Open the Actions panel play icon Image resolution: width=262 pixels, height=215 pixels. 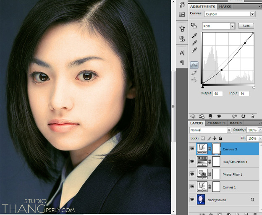coord(182,15)
